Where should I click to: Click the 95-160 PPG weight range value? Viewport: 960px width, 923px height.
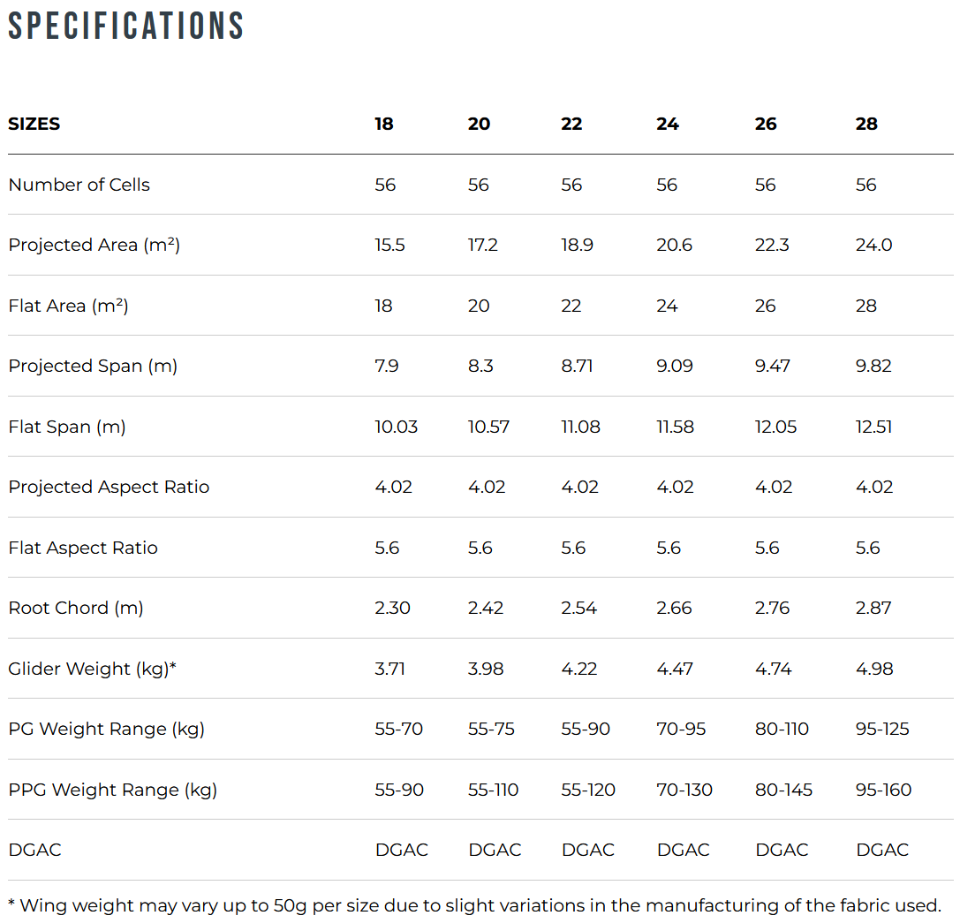point(884,790)
